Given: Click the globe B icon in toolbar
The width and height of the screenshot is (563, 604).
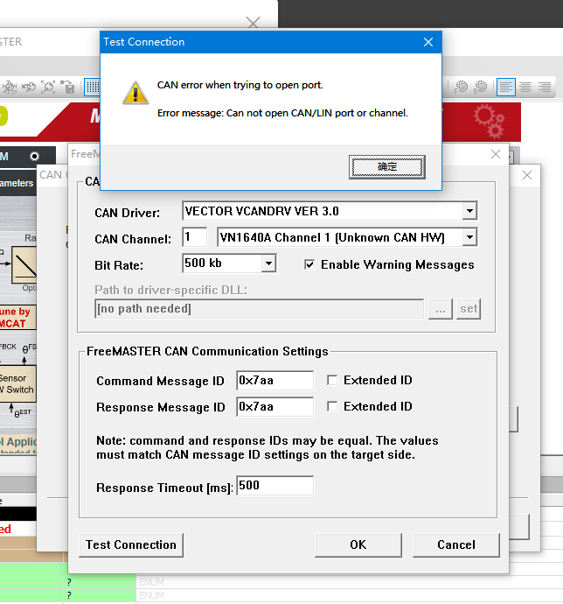Looking at the screenshot, I should [480, 87].
